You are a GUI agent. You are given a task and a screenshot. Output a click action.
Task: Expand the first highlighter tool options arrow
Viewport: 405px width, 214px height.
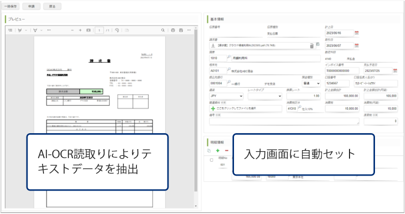[x=26, y=30]
